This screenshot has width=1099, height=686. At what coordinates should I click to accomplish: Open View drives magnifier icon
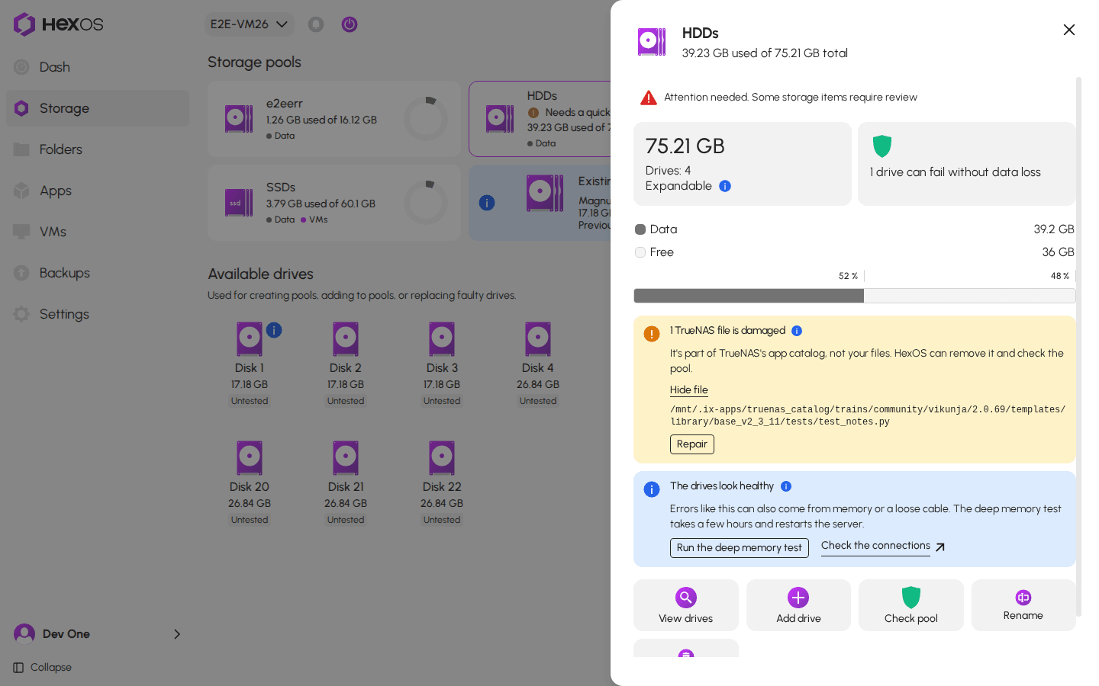(x=686, y=598)
